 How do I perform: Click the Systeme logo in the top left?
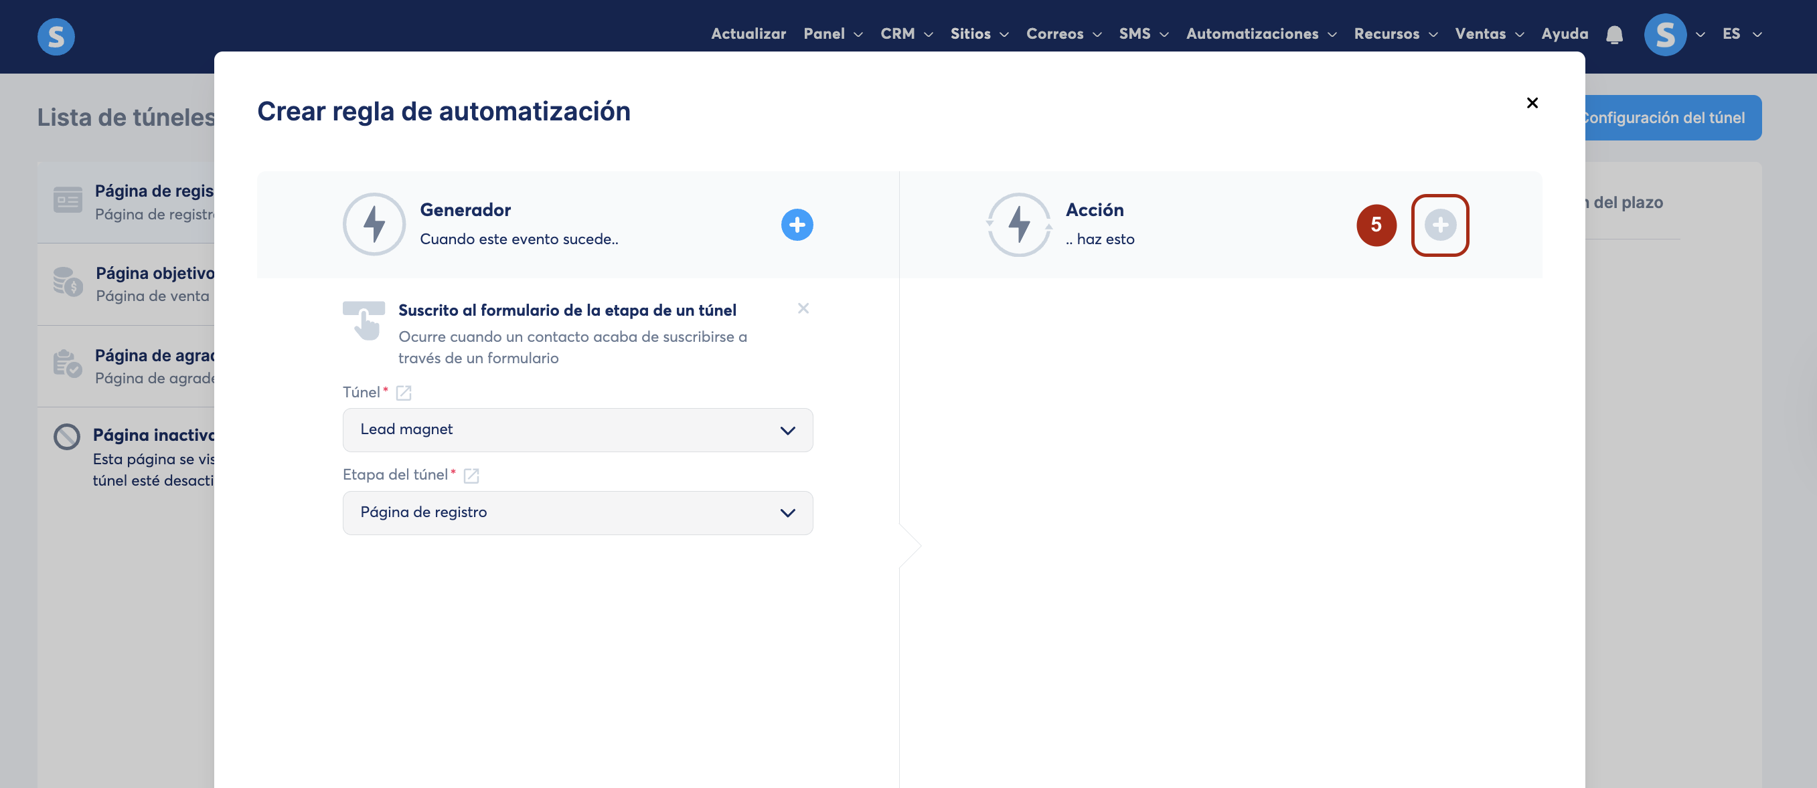tap(56, 36)
